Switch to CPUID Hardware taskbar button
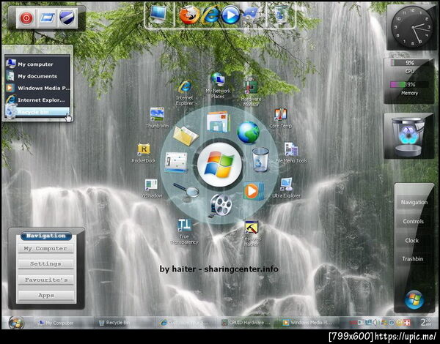Viewport: 440px width, 344px height. [247, 323]
